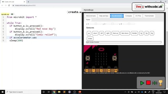Go forward in browser history
Viewport: 168px width, 94px height.
(6, 5)
